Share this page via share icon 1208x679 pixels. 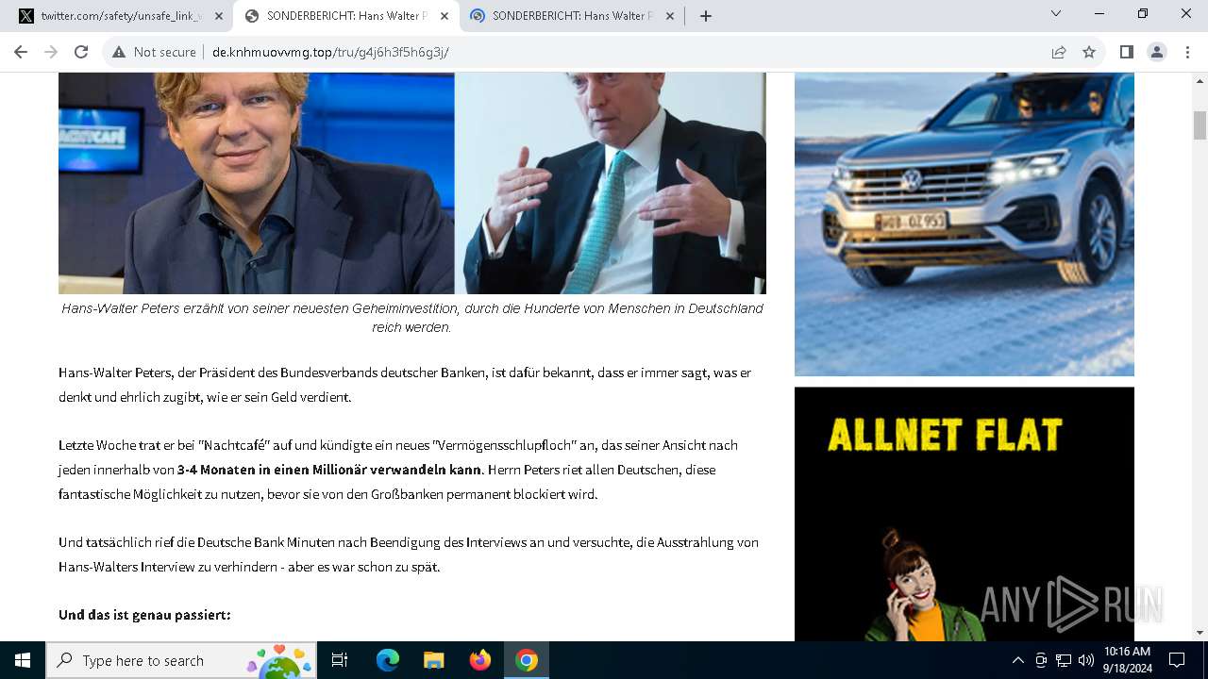pos(1059,52)
